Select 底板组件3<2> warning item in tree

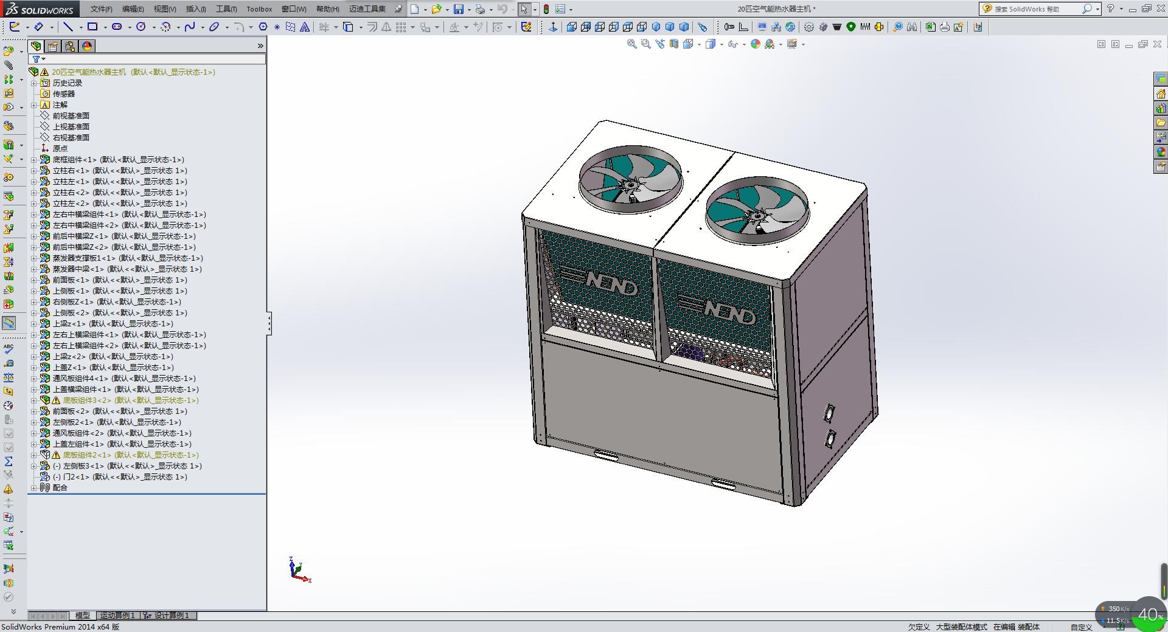[131, 400]
